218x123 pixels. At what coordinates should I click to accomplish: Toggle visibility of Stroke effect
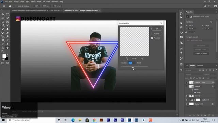194,93
